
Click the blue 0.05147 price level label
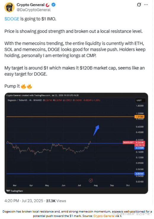point(139,174)
